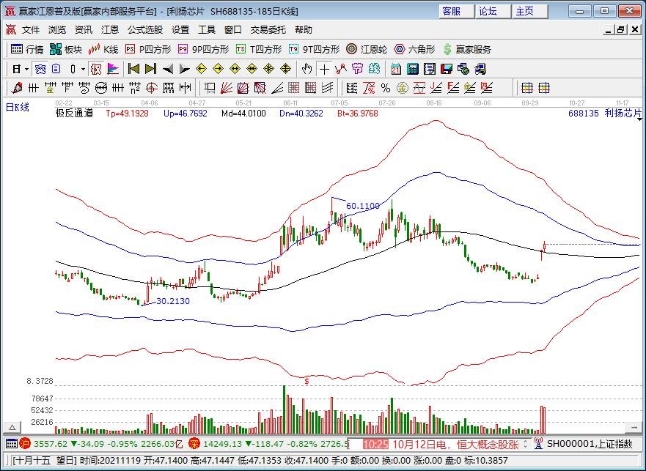Viewport: 646px width, 471px height.
Task: Open the T四方形 tool
Action: (x=259, y=49)
